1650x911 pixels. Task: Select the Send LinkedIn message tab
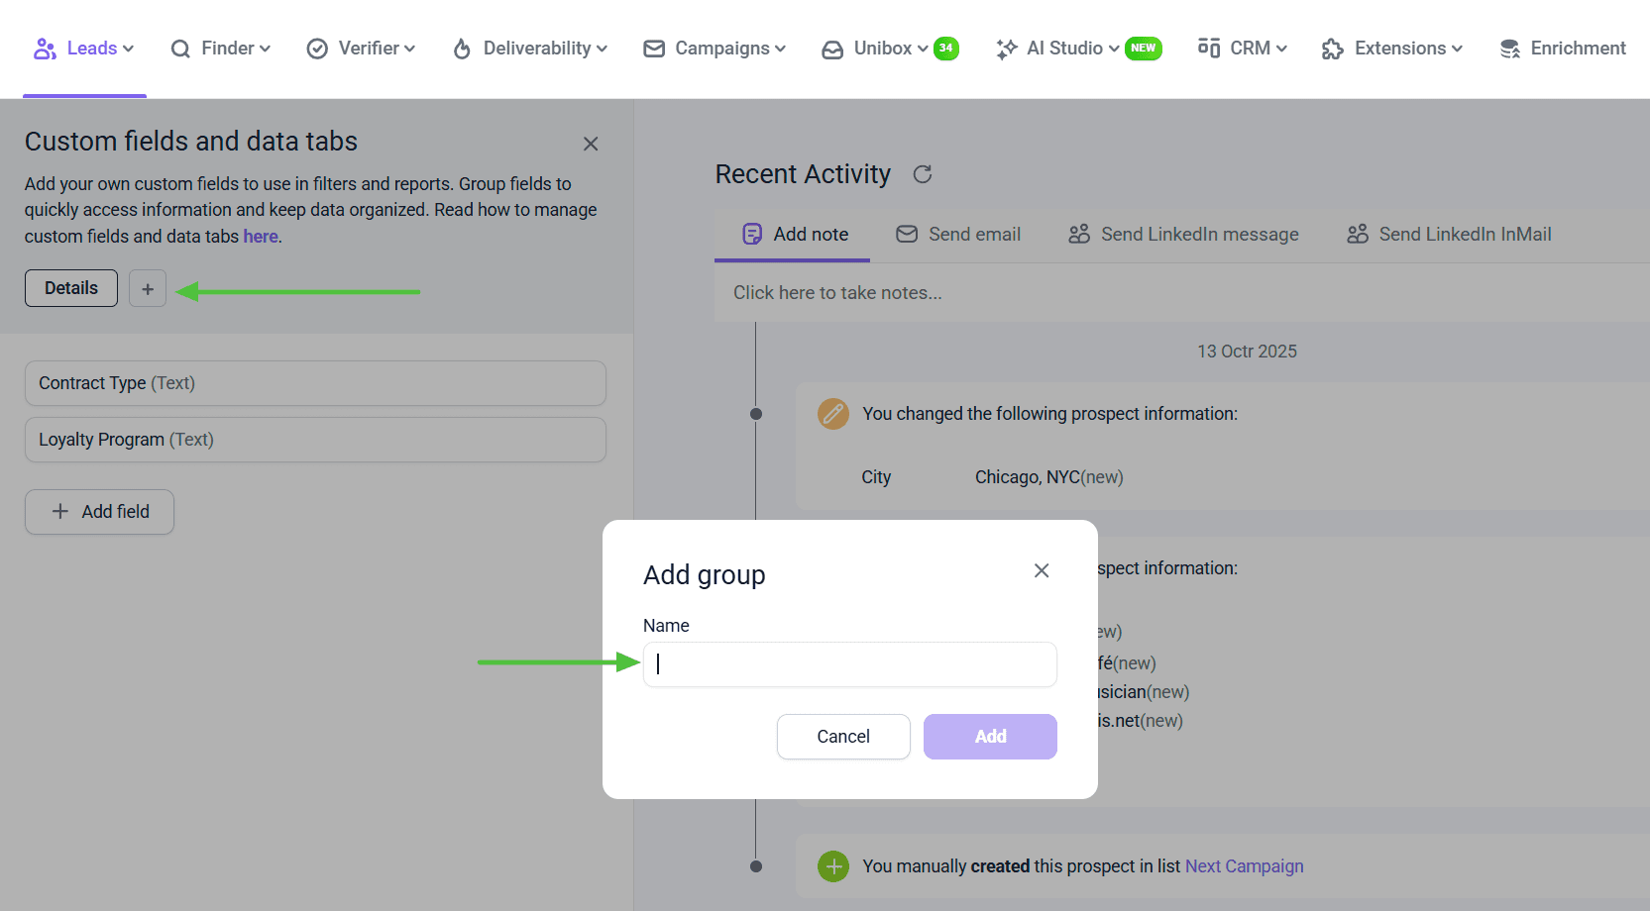tap(1183, 235)
